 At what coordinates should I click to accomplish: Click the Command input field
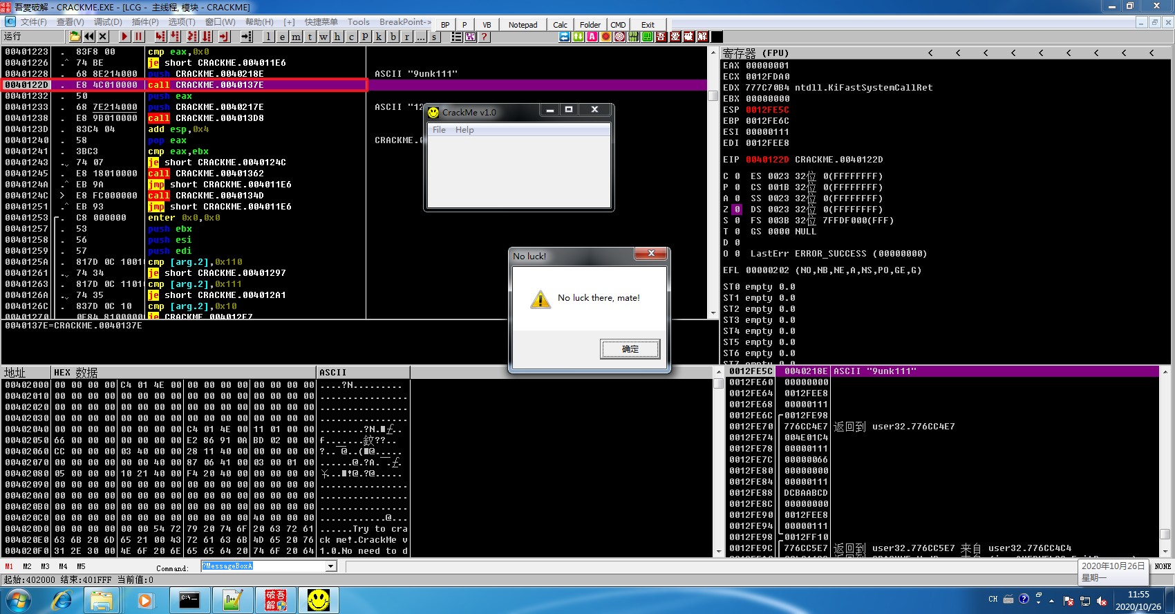tap(263, 566)
